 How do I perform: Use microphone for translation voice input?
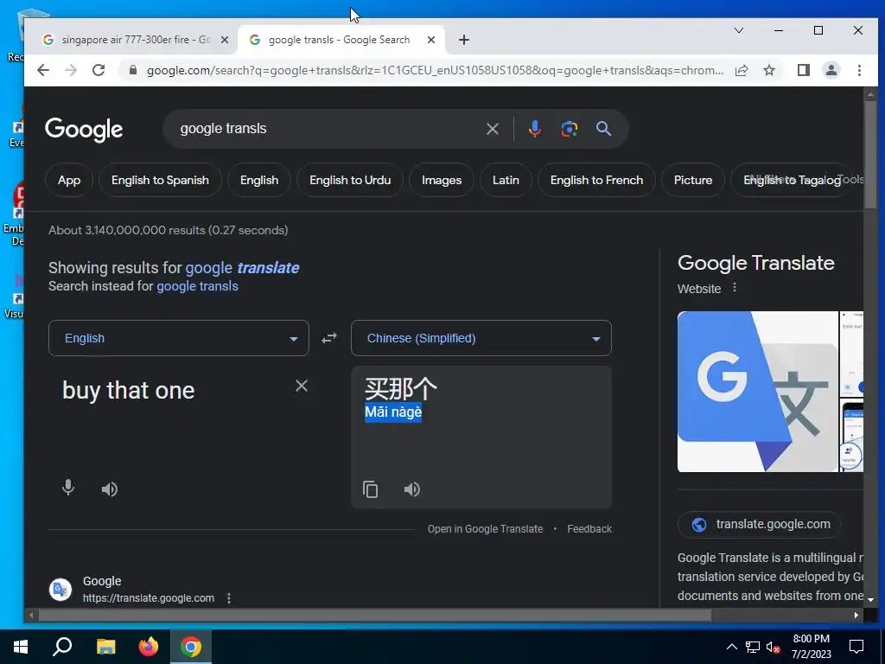(x=67, y=488)
